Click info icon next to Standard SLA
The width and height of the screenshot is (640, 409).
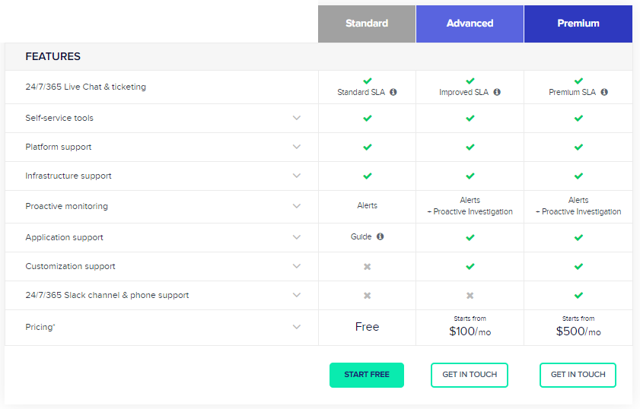click(393, 92)
